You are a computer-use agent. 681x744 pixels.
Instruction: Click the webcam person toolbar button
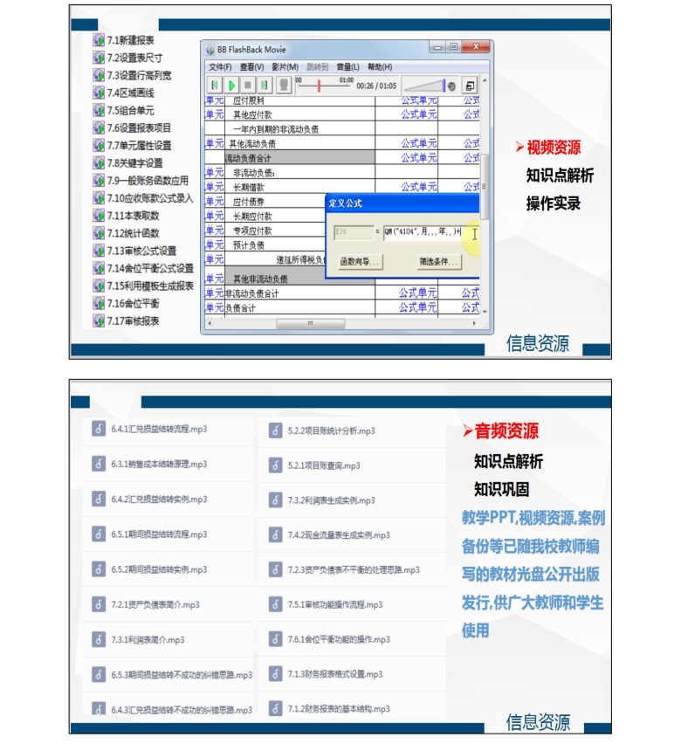click(284, 86)
